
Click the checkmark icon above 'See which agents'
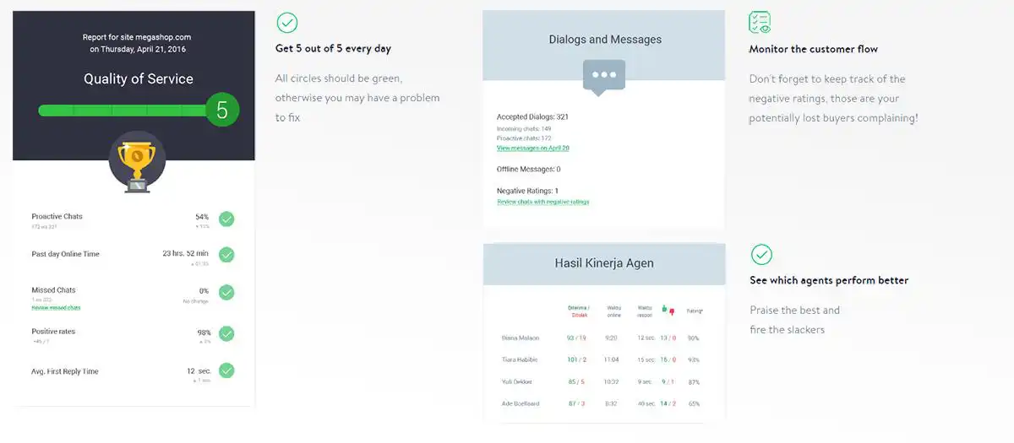pyautogui.click(x=761, y=254)
